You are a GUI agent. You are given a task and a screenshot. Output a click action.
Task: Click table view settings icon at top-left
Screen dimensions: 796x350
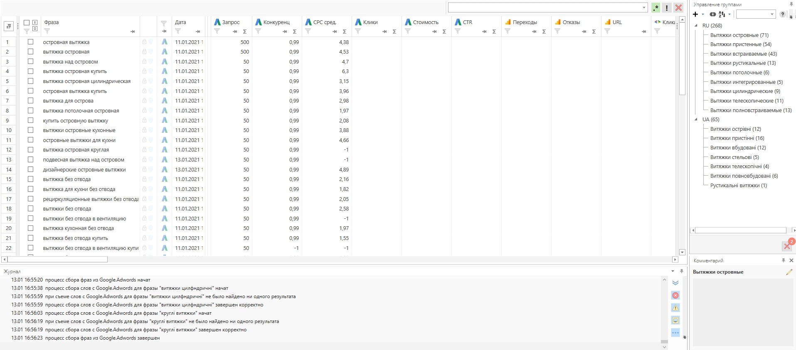[x=9, y=26]
